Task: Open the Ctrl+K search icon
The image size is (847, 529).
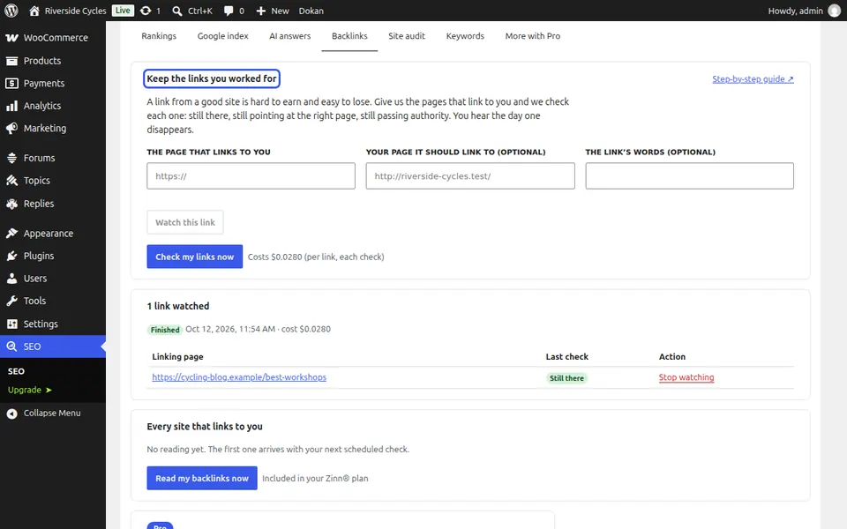Action: click(x=177, y=11)
